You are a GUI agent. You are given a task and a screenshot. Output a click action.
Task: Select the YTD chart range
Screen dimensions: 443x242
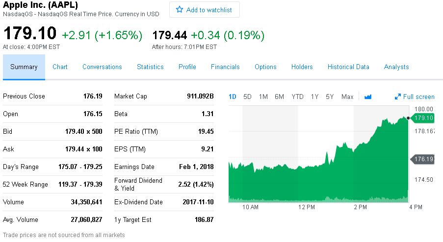297,97
